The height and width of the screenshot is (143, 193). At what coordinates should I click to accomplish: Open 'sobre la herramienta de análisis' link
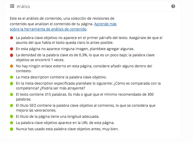48,29
